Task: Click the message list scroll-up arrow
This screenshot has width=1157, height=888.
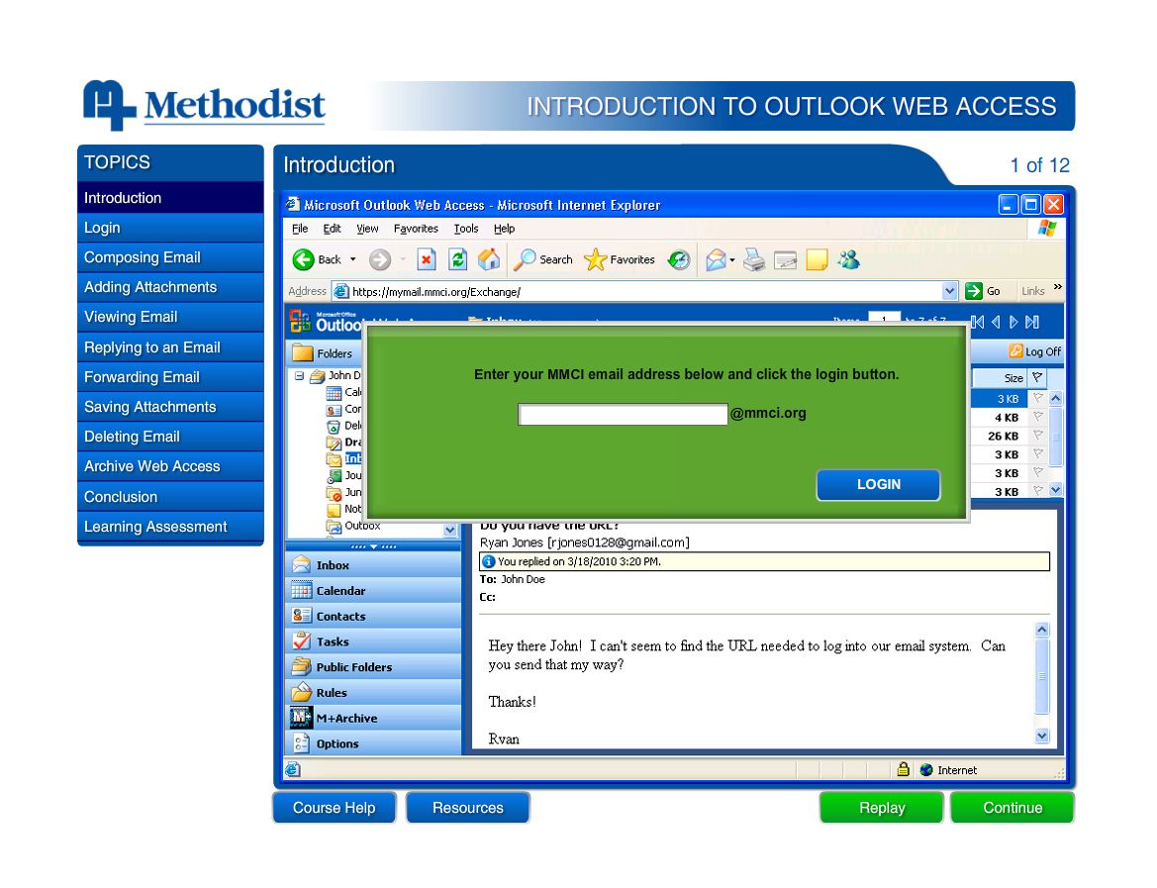Action: pos(1055,399)
